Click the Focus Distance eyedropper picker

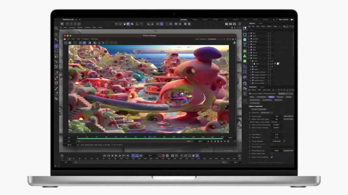pyautogui.click(x=284, y=141)
